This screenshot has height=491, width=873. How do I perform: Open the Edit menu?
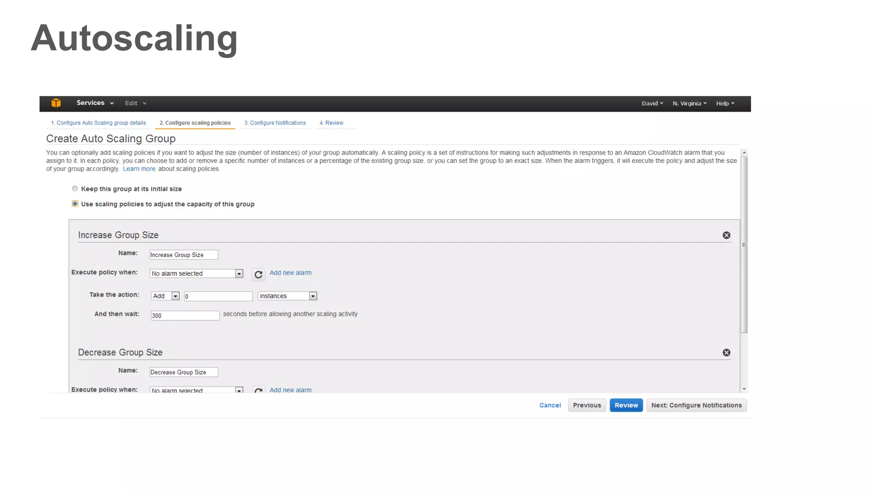(136, 103)
